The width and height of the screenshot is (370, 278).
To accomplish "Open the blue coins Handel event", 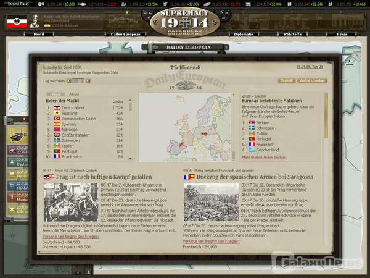I will point(18,185).
